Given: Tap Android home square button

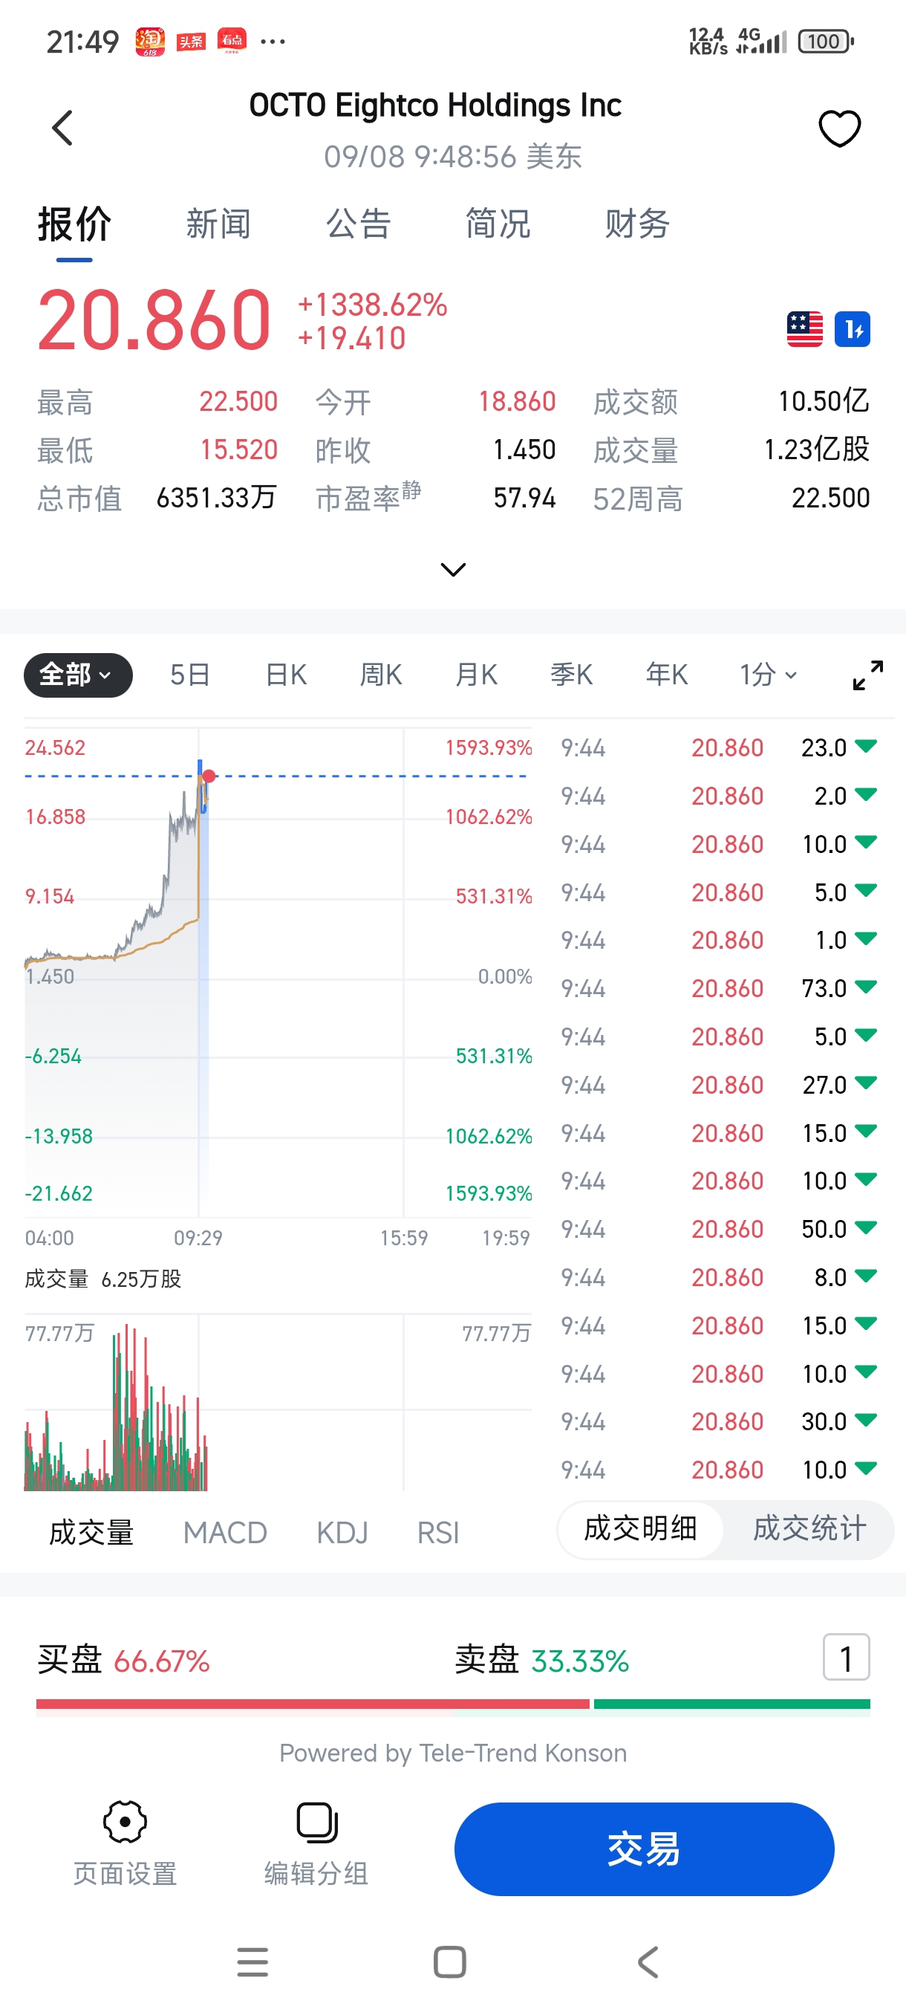Looking at the screenshot, I should pyautogui.click(x=450, y=1962).
